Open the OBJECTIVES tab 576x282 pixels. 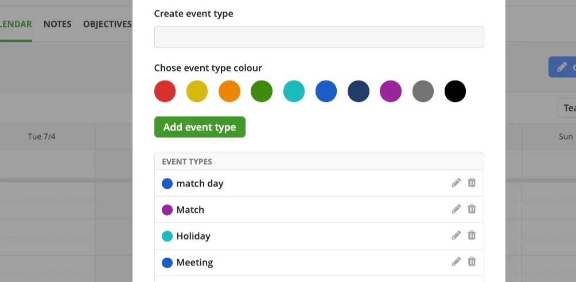(107, 24)
